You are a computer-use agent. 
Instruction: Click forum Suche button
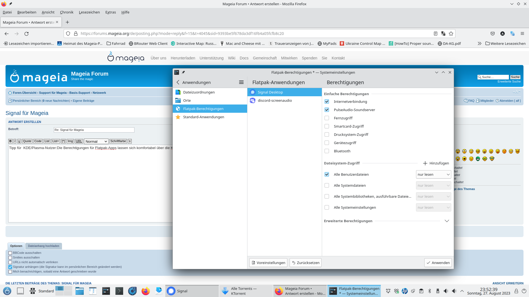515,77
